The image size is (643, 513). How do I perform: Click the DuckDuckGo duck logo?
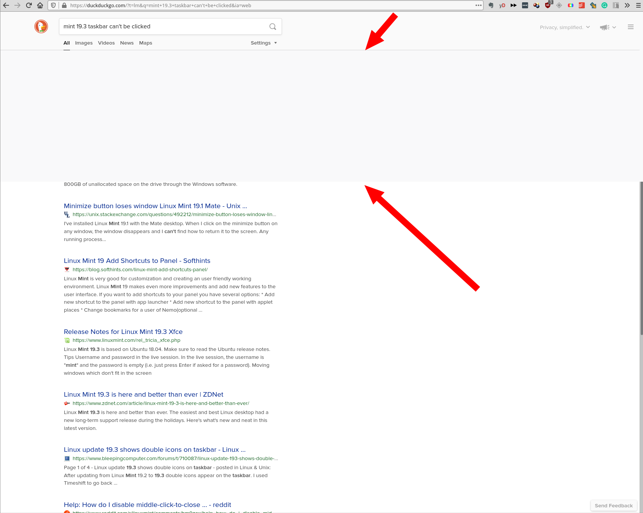click(x=41, y=26)
